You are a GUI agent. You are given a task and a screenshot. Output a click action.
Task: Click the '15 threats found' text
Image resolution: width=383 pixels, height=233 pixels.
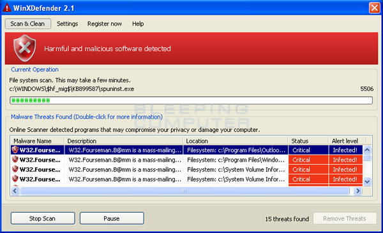(x=287, y=219)
